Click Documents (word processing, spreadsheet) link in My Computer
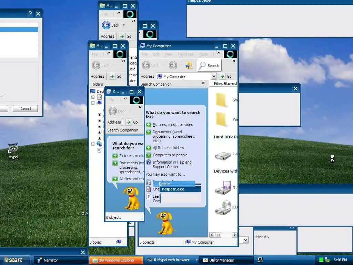 (174, 136)
